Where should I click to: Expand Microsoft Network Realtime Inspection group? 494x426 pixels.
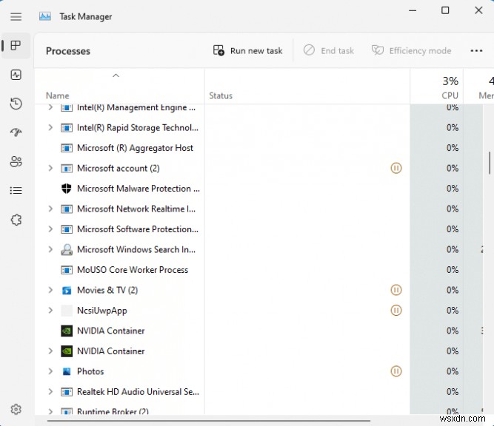pyautogui.click(x=50, y=209)
